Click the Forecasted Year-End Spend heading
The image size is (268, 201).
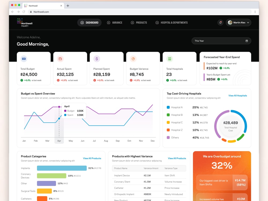(x=222, y=57)
